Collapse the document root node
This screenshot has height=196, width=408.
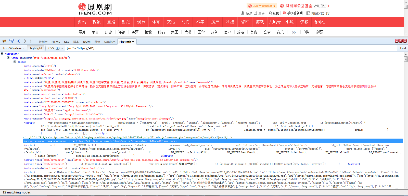tap(2, 54)
